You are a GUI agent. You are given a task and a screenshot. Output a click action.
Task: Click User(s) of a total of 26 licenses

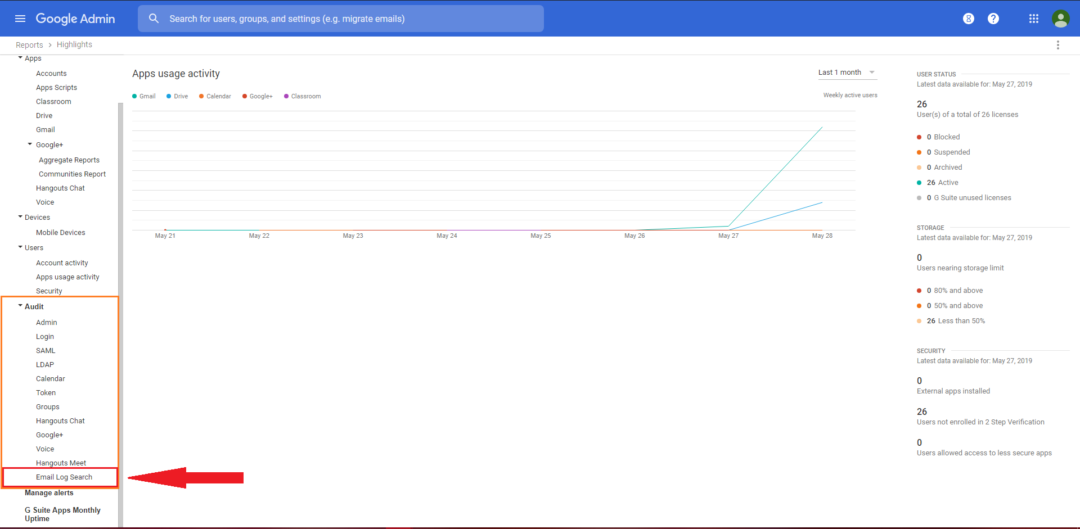tap(967, 115)
